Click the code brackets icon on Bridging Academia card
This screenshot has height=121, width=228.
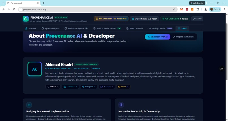pos(29,105)
